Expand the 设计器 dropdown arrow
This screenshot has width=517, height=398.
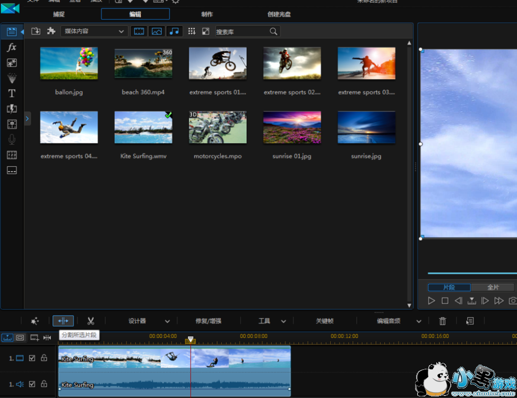click(x=167, y=321)
